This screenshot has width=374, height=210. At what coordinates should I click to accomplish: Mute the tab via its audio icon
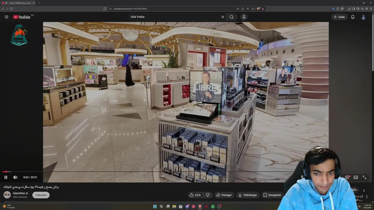tap(6, 3)
